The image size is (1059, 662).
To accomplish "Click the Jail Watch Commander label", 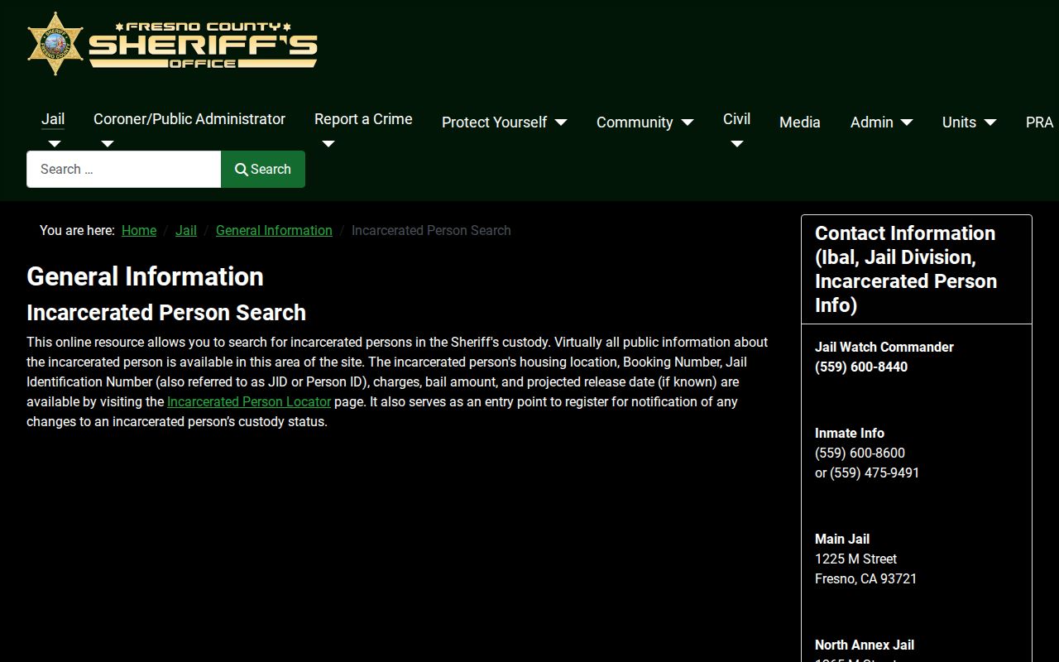I will (884, 347).
